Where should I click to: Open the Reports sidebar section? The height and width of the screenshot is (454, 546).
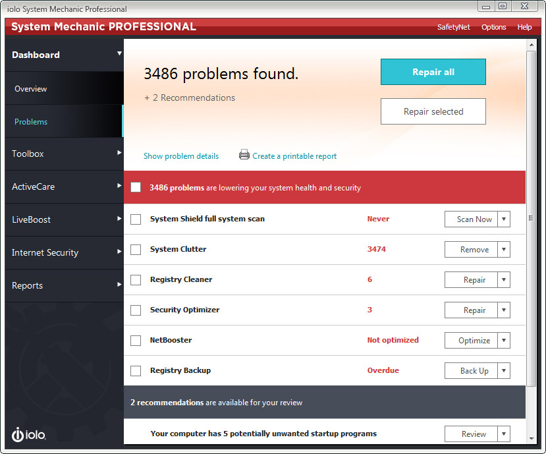65,285
